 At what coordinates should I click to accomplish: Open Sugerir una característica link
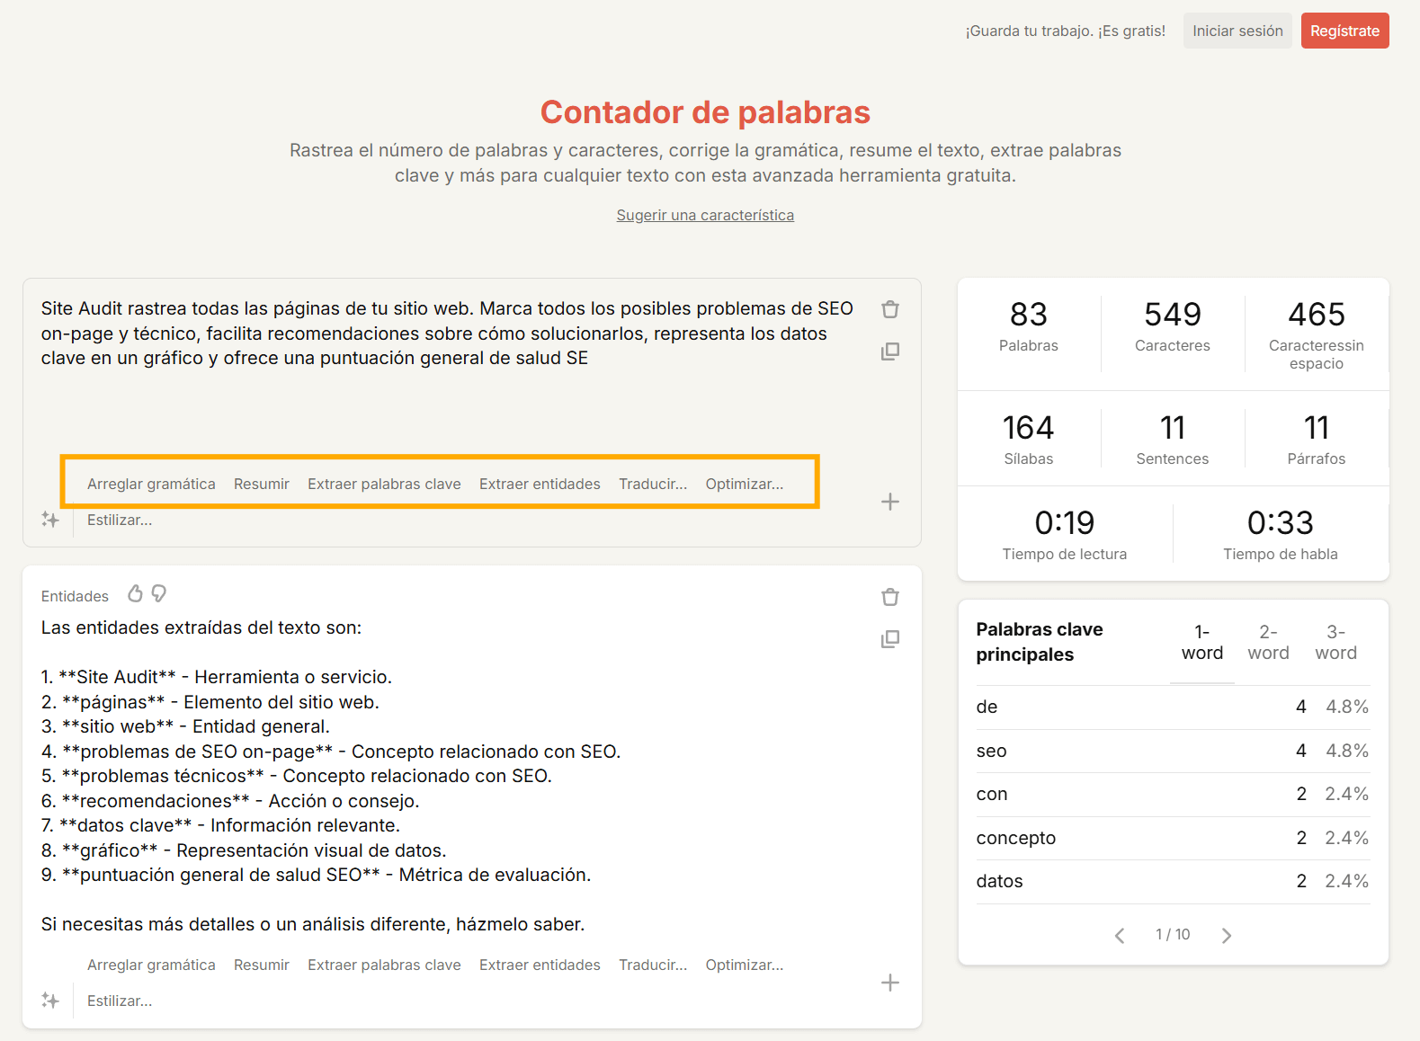click(705, 215)
